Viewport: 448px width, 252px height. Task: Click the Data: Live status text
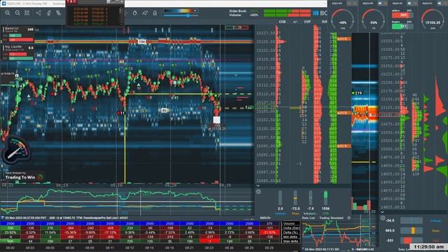[x=309, y=218]
